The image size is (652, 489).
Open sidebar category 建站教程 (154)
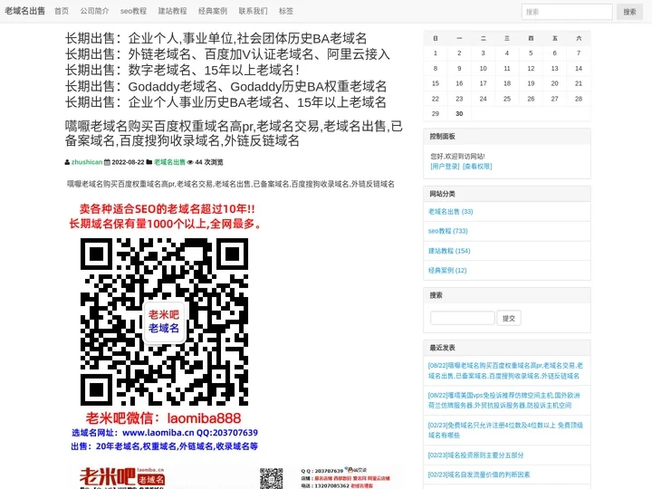449,251
